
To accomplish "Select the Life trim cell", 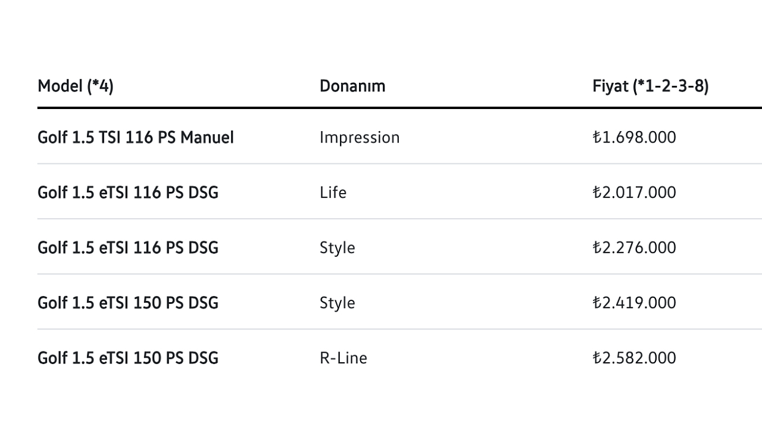I will 333,193.
